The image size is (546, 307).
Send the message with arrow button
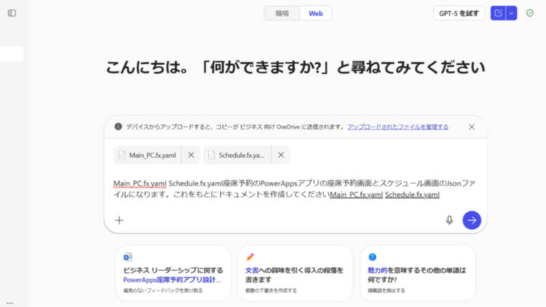(x=472, y=220)
